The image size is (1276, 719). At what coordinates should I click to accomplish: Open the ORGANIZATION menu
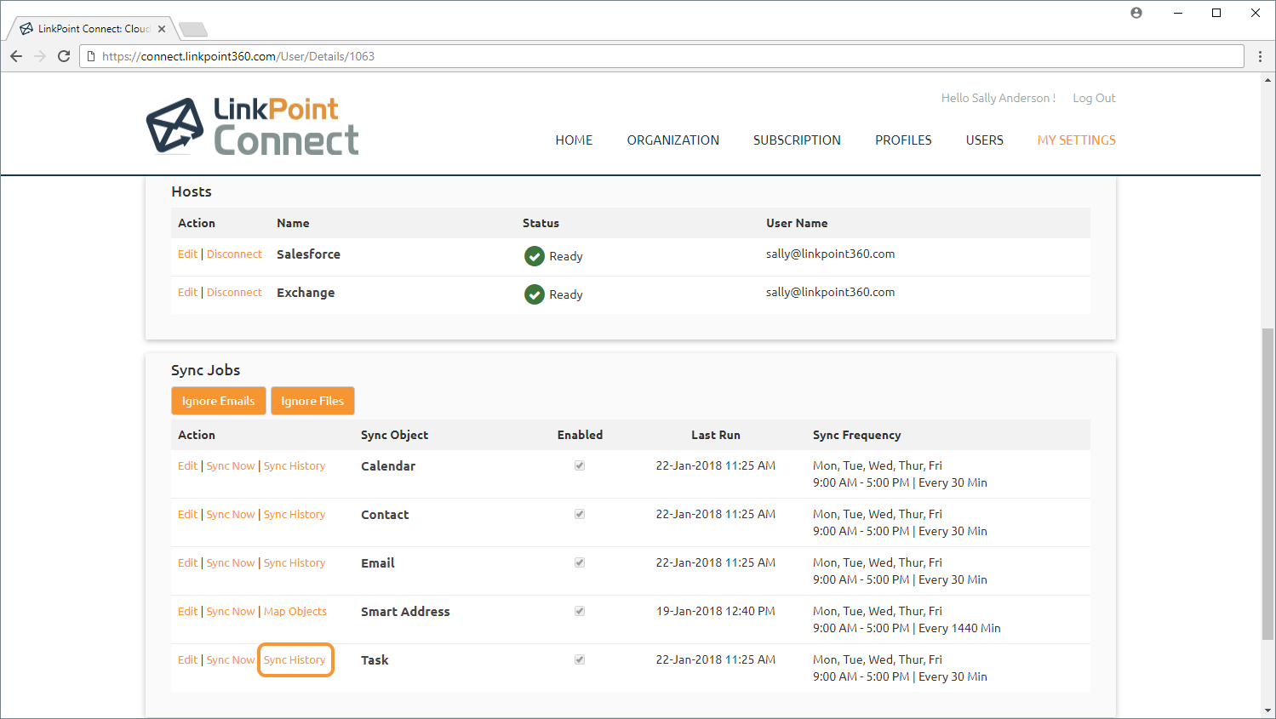point(673,140)
